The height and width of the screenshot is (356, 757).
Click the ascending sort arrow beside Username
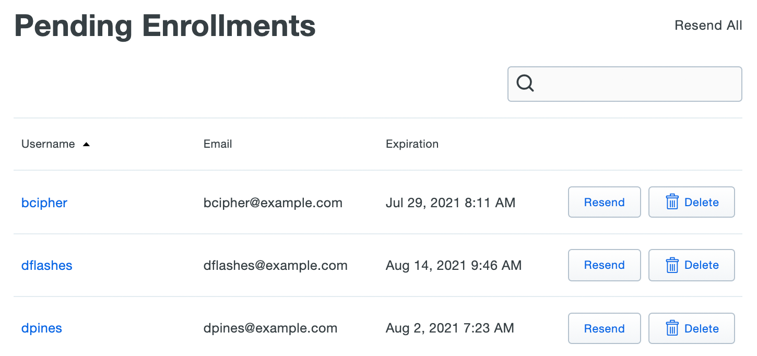(87, 144)
